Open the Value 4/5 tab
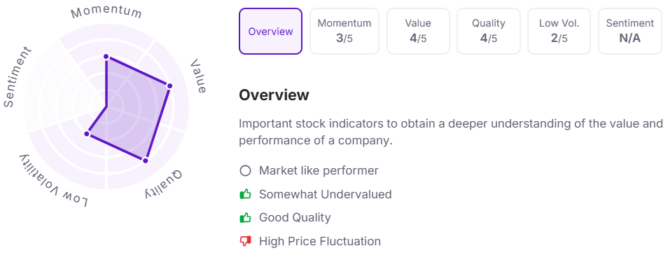This screenshot has height=253, width=668. 418,31
